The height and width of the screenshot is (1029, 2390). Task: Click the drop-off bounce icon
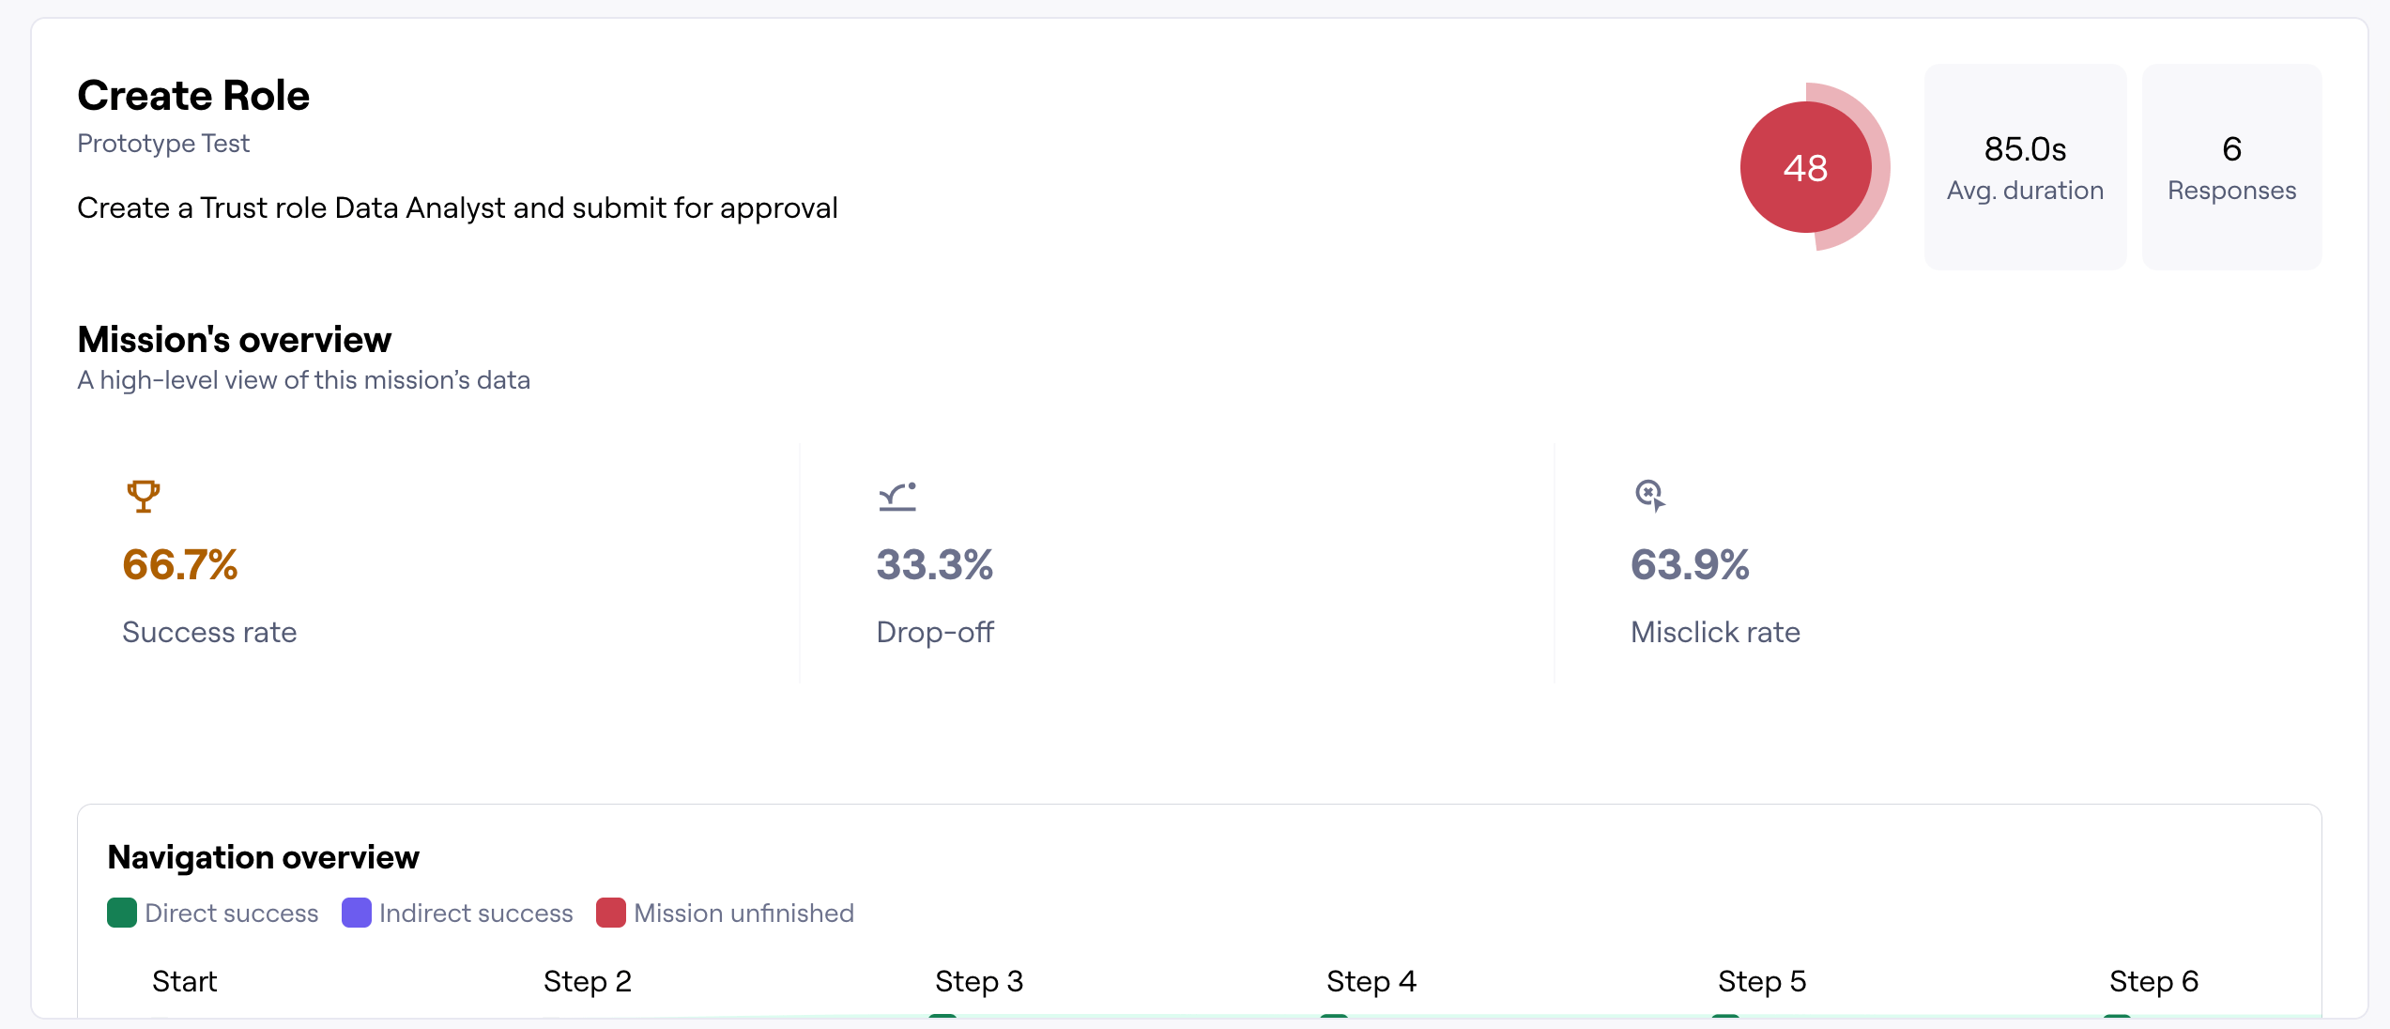897,496
